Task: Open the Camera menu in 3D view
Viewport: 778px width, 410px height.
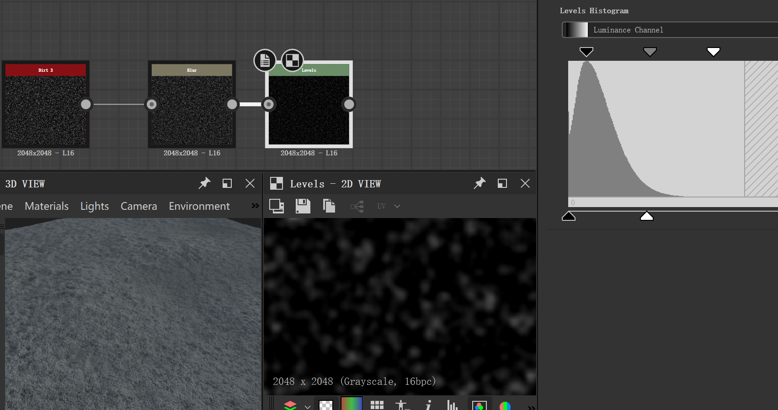Action: pos(139,206)
